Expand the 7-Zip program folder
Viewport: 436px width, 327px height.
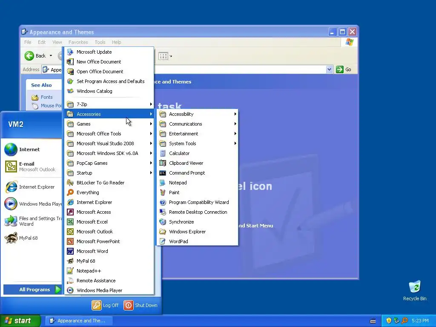(x=109, y=104)
